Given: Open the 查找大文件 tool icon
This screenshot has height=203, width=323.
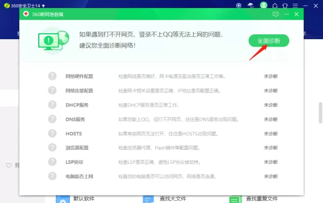Looking at the screenshot, I should coord(149,199).
